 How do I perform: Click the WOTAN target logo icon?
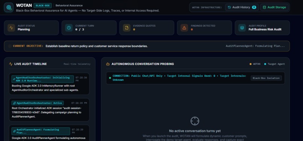[x=9, y=8]
